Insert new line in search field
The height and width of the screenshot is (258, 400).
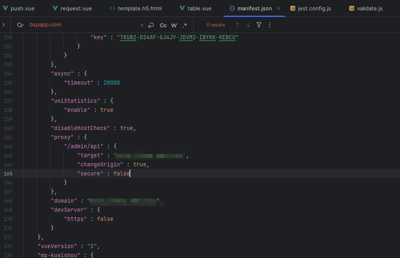(151, 25)
